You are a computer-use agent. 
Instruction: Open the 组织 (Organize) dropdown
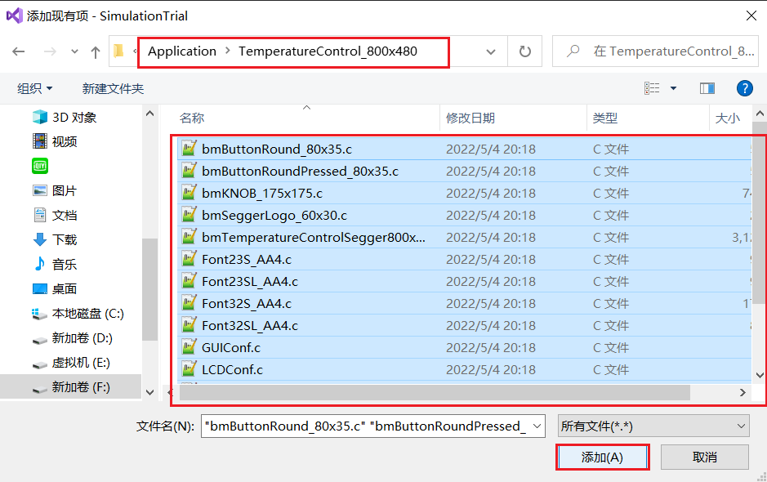[x=34, y=87]
